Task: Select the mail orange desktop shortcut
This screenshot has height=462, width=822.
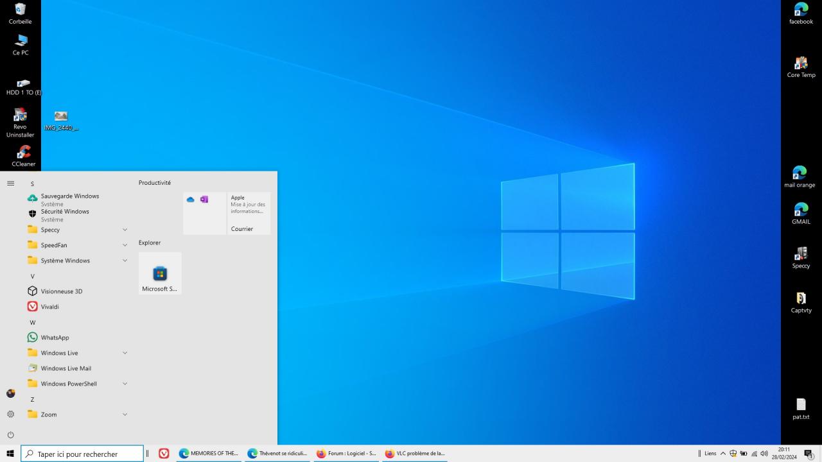Action: (800, 177)
